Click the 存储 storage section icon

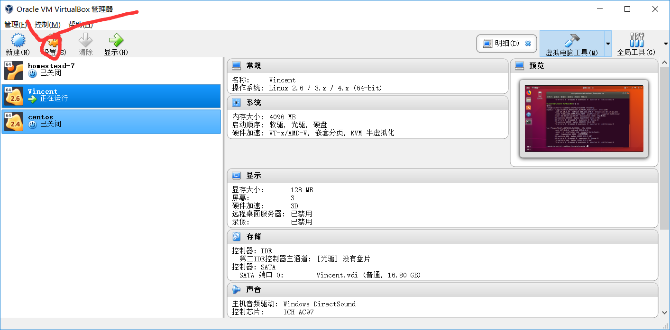tap(237, 236)
